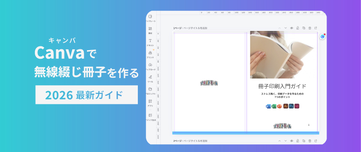
Task: Move page 1 up with its arrow
Action: (x=279, y=28)
